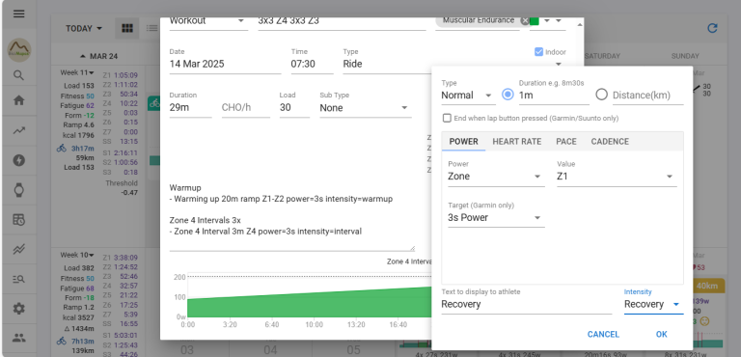Open the calendar plan icon in sidebar
Viewport: 741px width, 357px height.
coord(19,219)
